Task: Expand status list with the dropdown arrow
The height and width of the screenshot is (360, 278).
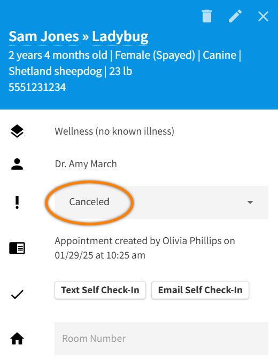Action: click(250, 202)
